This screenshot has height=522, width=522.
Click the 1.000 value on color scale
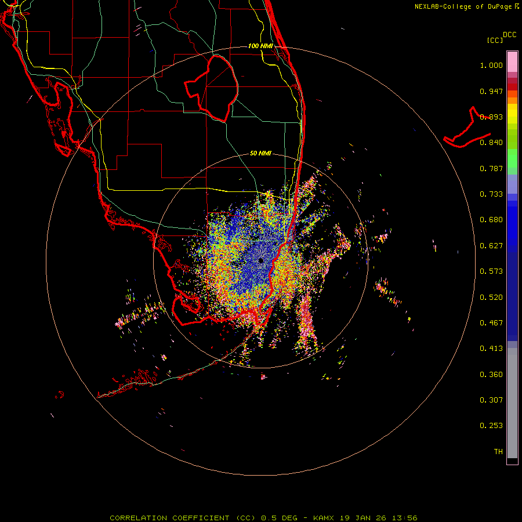tap(491, 65)
